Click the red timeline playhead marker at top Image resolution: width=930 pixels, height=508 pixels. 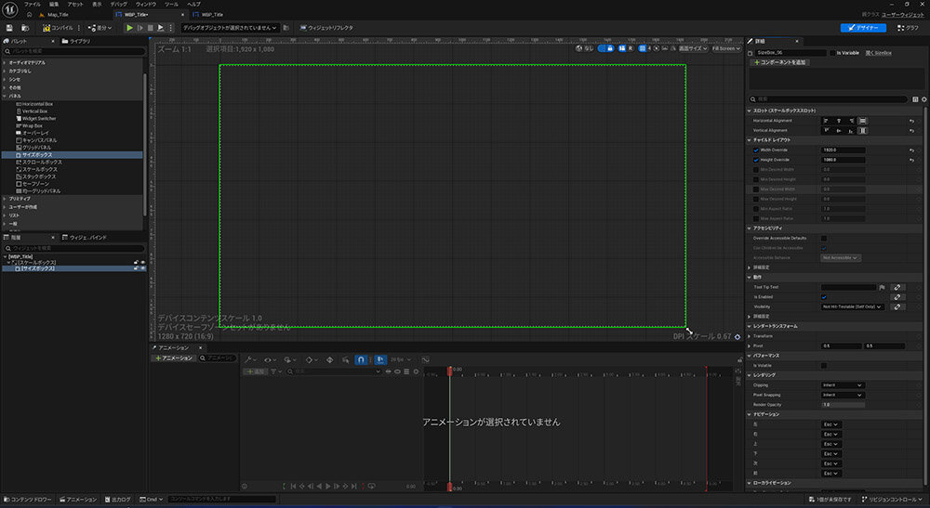click(450, 370)
